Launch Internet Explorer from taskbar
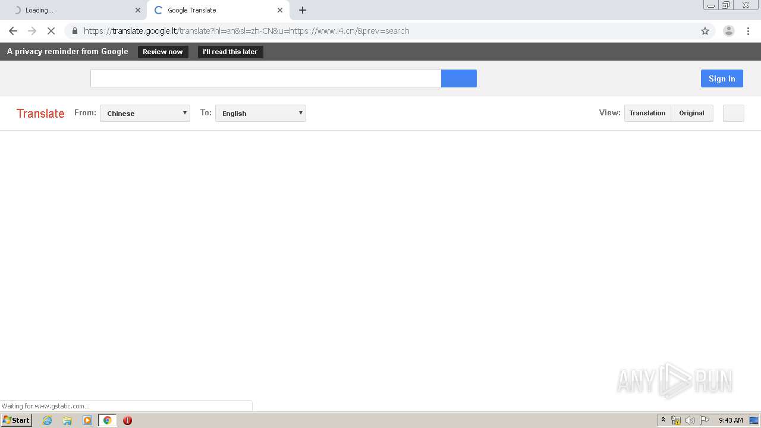 click(x=47, y=420)
